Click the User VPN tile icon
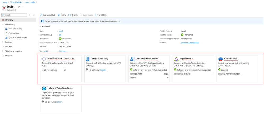 coord(132,59)
